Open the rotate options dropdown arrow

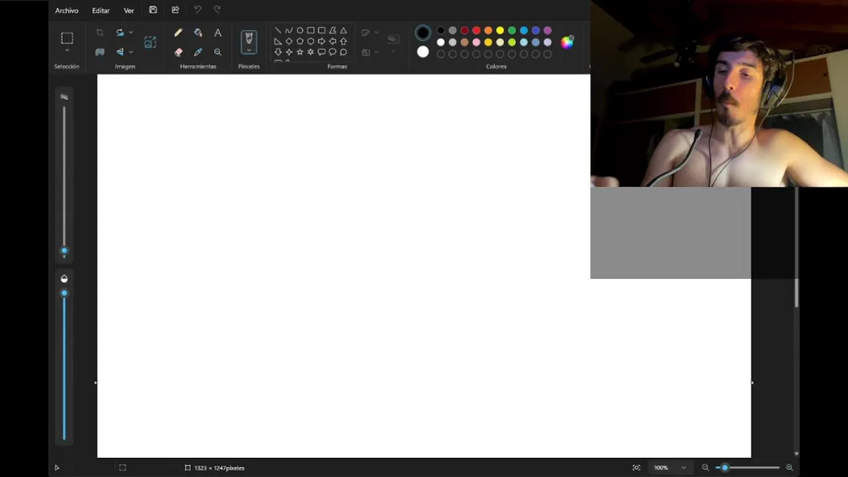point(131,32)
